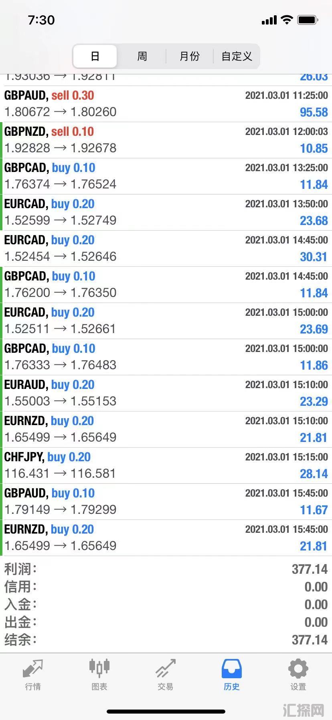Tap the Wi-Fi icon in status bar
332x720 pixels.
(x=287, y=20)
